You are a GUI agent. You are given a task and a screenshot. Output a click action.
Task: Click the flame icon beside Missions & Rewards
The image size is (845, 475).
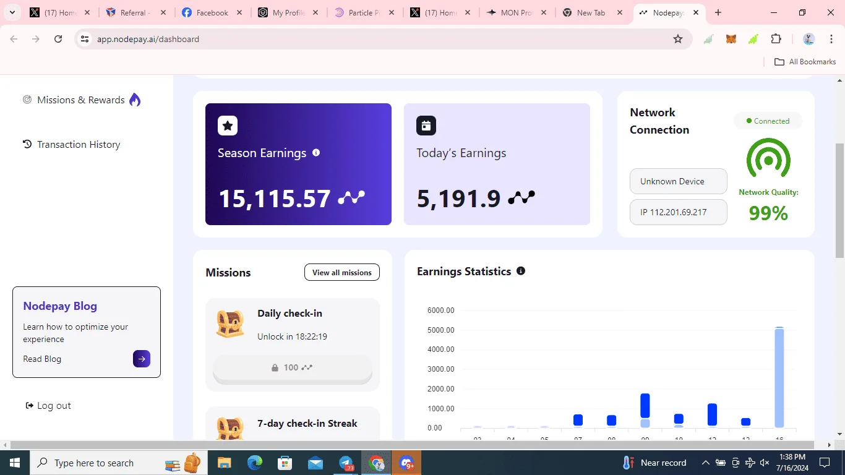click(135, 100)
